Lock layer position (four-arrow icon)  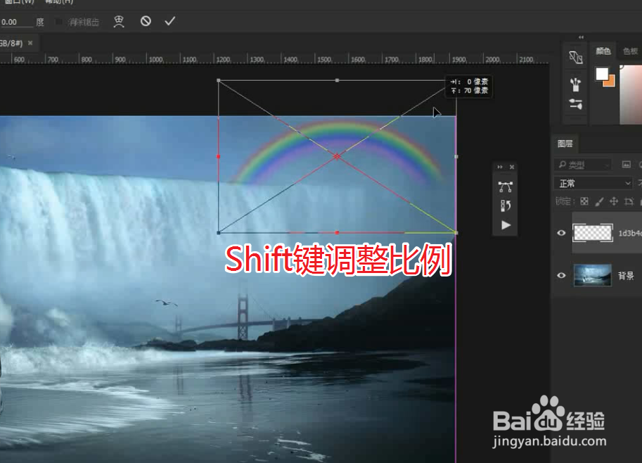coord(614,201)
